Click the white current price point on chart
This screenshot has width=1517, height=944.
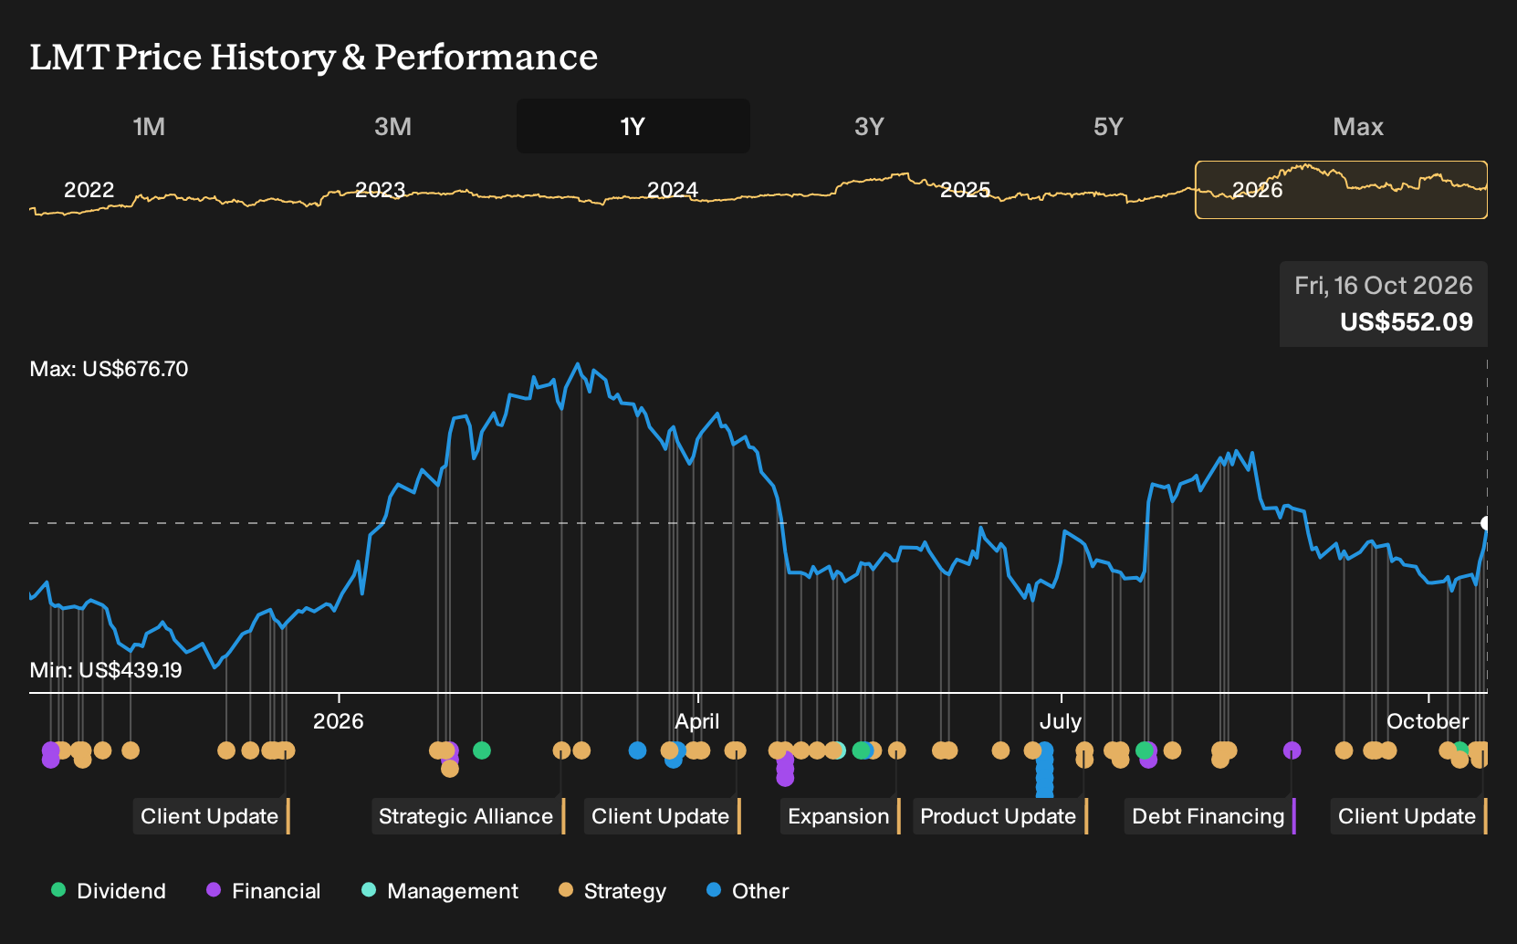click(x=1485, y=523)
